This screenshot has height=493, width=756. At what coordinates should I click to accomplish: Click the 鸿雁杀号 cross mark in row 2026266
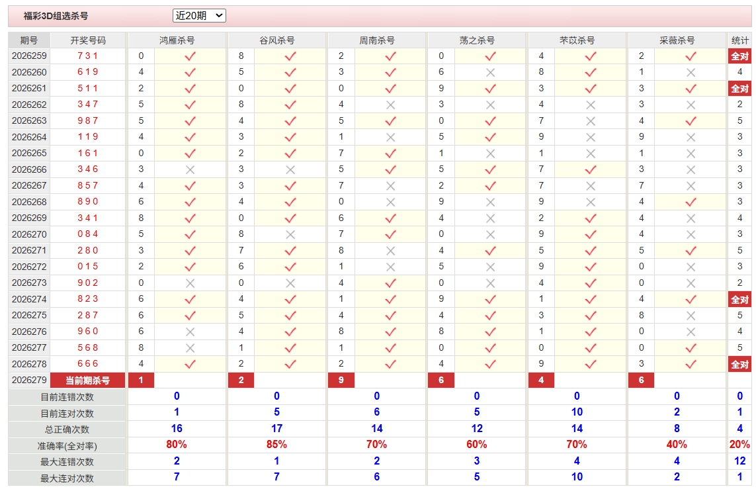(x=190, y=170)
